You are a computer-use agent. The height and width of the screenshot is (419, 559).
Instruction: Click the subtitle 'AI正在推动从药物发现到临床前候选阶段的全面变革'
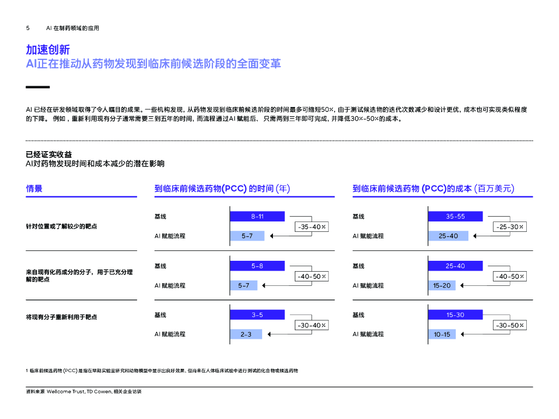tap(153, 64)
